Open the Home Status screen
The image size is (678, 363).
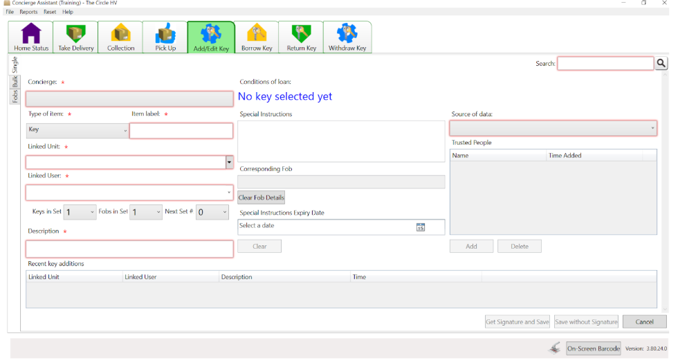(31, 37)
